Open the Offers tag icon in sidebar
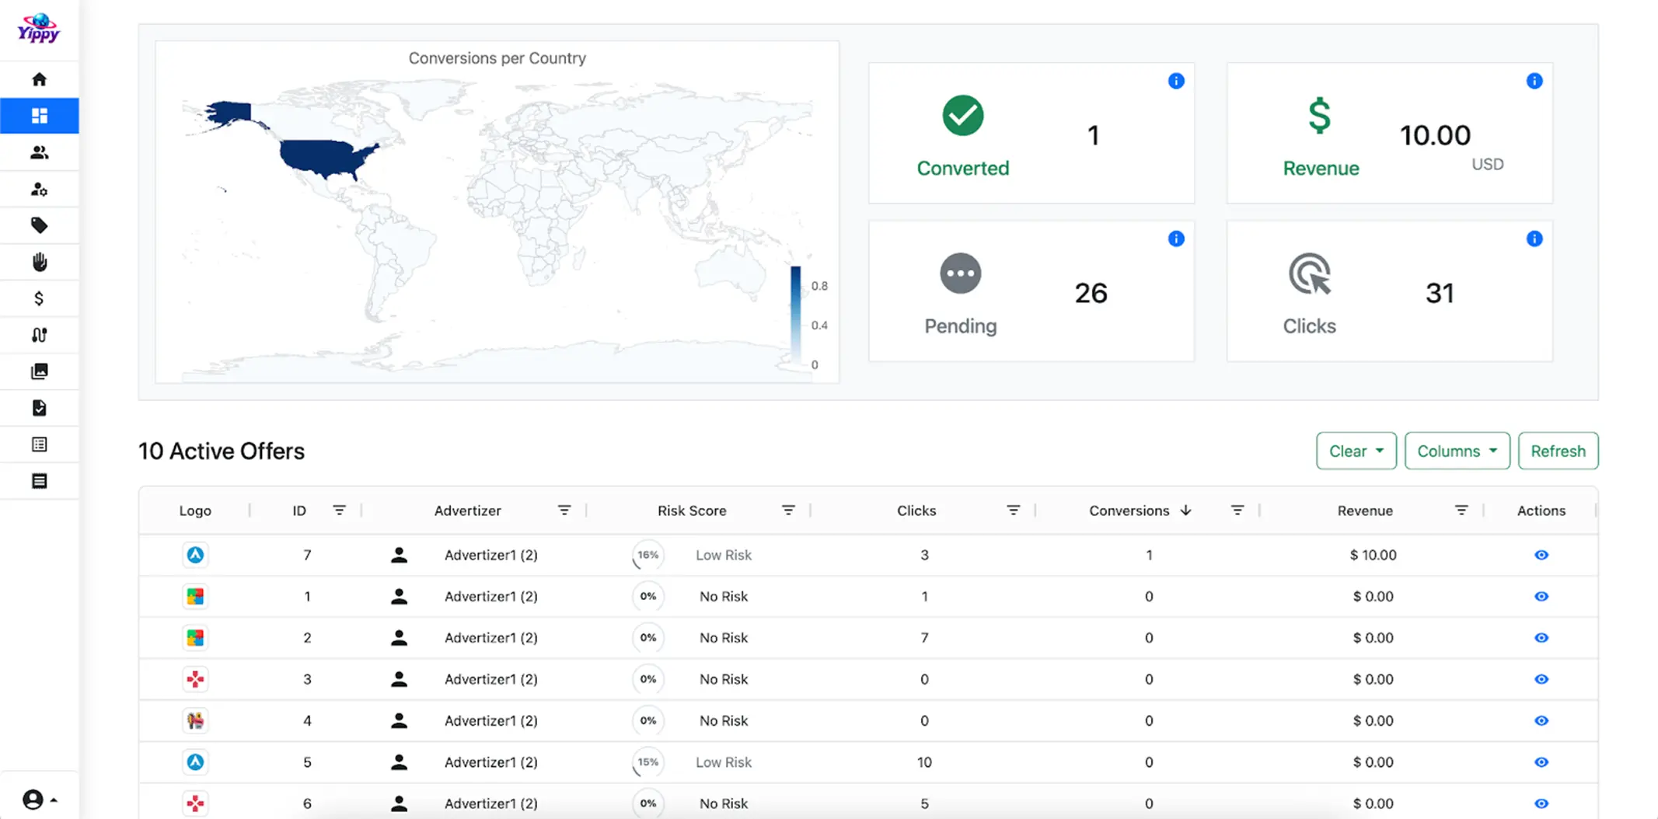The width and height of the screenshot is (1658, 819). coord(39,225)
